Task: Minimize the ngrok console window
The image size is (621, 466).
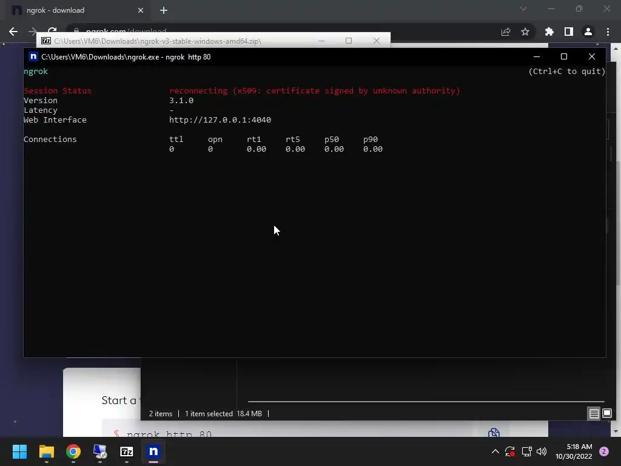Action: [x=537, y=56]
